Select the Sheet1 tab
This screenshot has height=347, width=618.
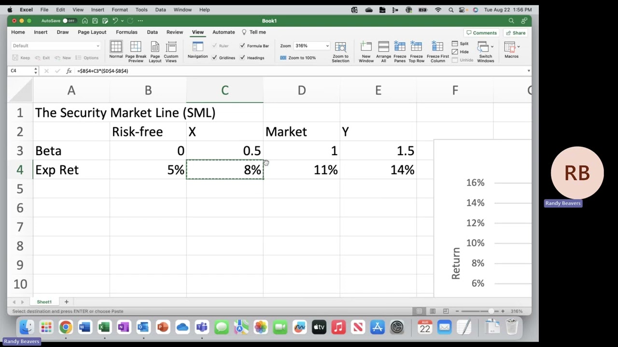point(44,302)
